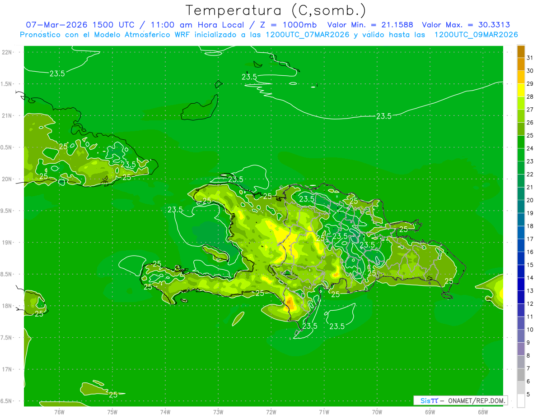Click the '17N' latitude axis label
Viewport: 542px width, 418px height.
pos(7,369)
